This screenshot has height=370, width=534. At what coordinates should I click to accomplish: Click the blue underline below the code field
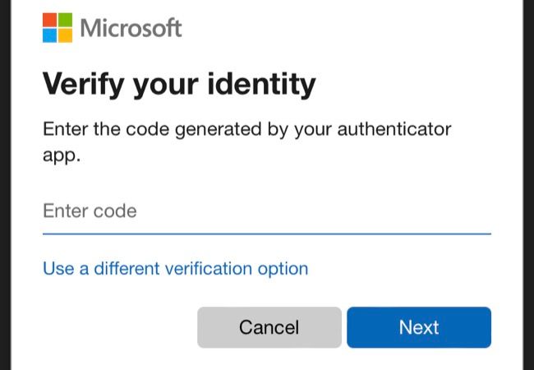click(x=266, y=234)
